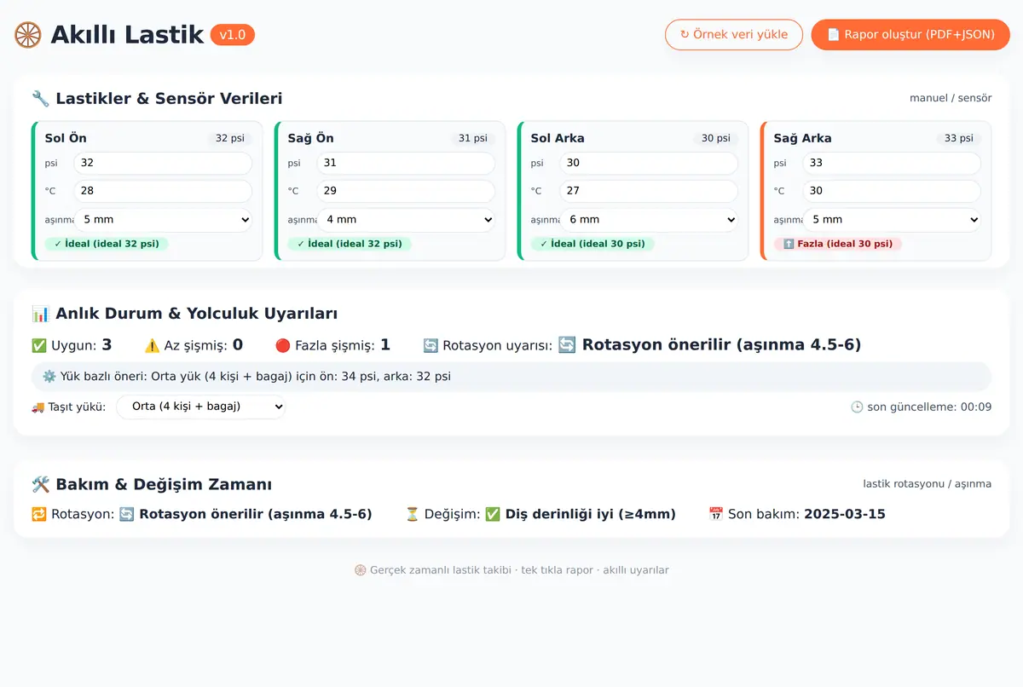Viewport: 1023px width, 687px height.
Task: Open the Sağ Ön aşınma dropdown
Action: [x=406, y=219]
